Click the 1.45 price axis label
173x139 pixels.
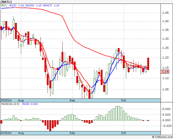pos(166,13)
